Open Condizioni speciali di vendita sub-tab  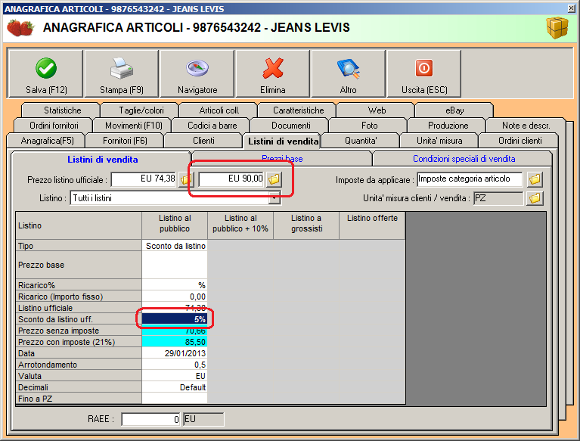click(464, 159)
